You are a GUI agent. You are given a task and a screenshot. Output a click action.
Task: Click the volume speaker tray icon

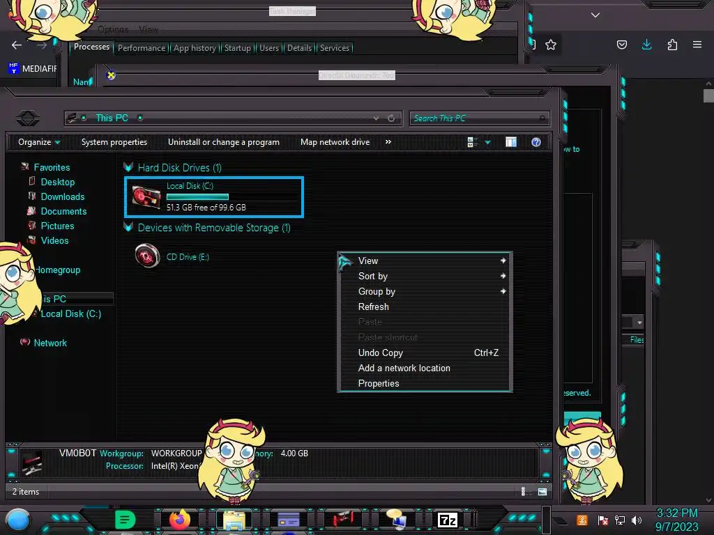637,520
